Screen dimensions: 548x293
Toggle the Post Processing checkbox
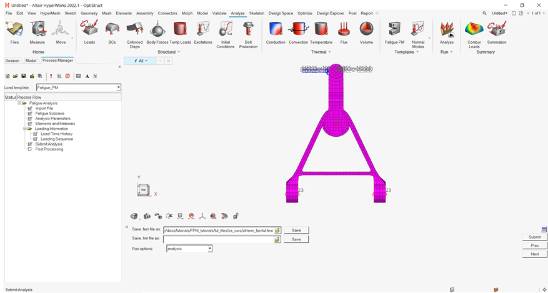29,149
